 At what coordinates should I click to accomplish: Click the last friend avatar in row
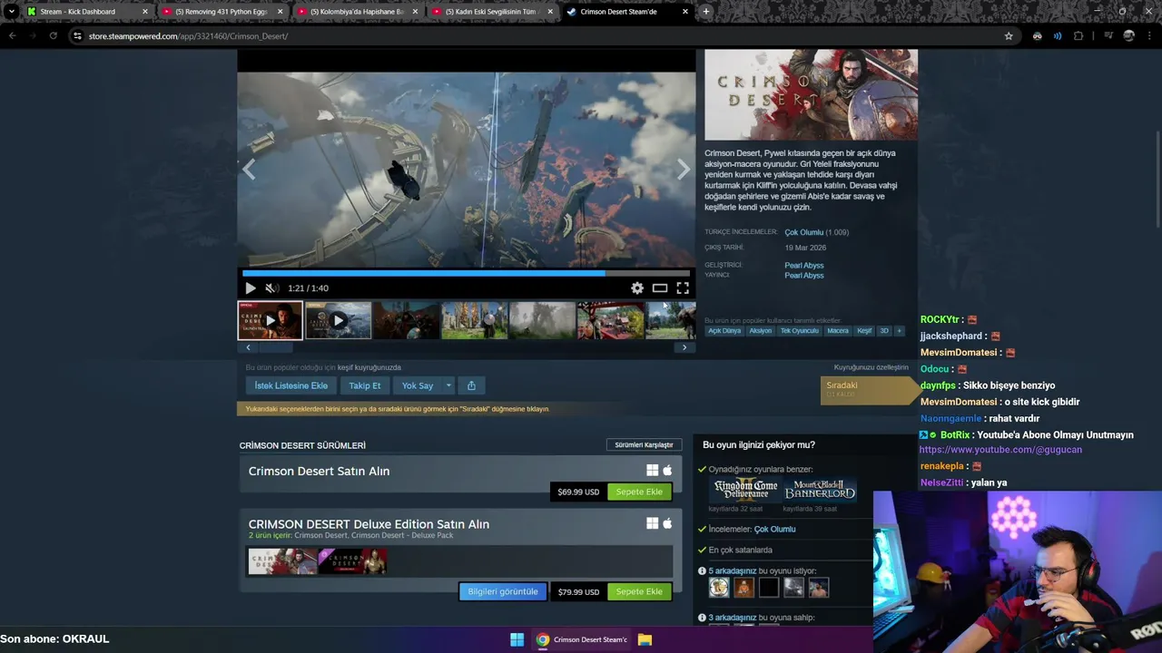point(819,588)
